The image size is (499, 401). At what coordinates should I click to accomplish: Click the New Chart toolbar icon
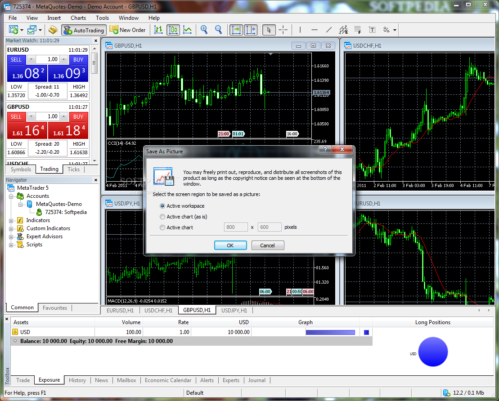coord(13,30)
